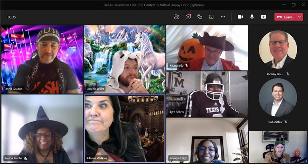Expand the Leave options dropdown arrow

point(300,17)
